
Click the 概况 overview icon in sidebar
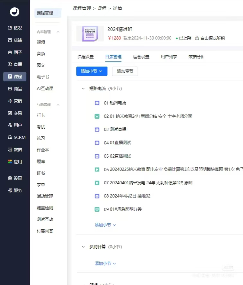pyautogui.click(x=10, y=28)
